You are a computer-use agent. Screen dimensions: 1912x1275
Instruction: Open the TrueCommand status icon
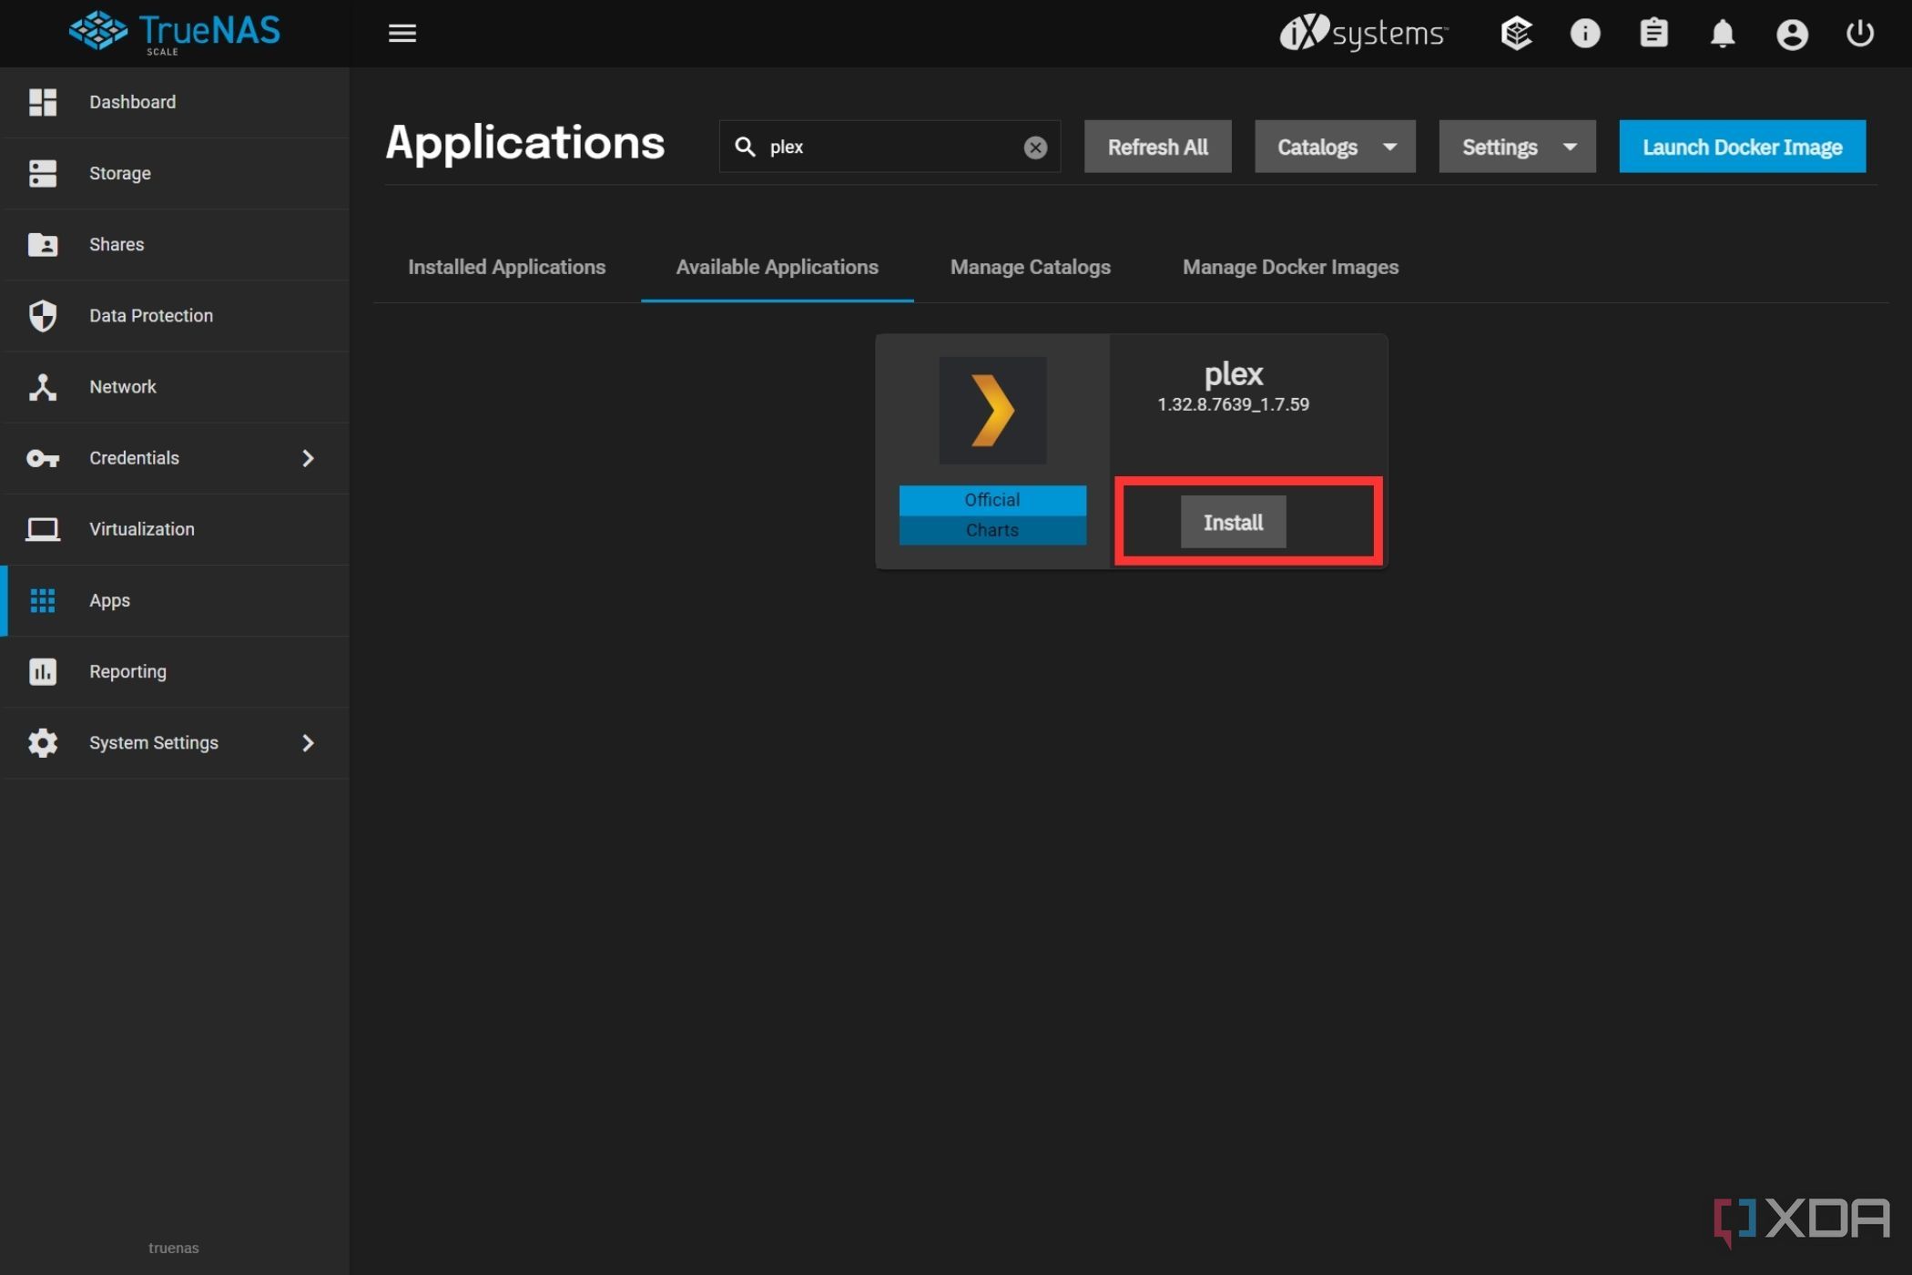[x=1516, y=34]
